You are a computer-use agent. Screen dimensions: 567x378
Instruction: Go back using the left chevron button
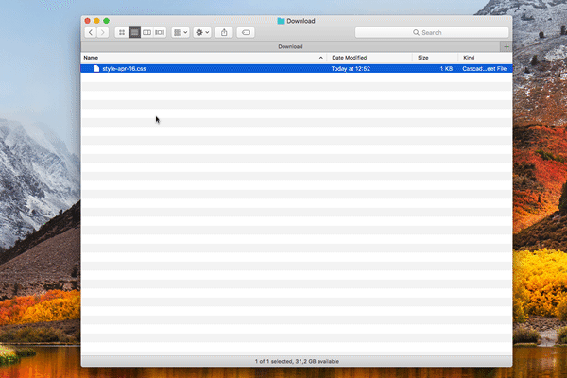point(91,32)
